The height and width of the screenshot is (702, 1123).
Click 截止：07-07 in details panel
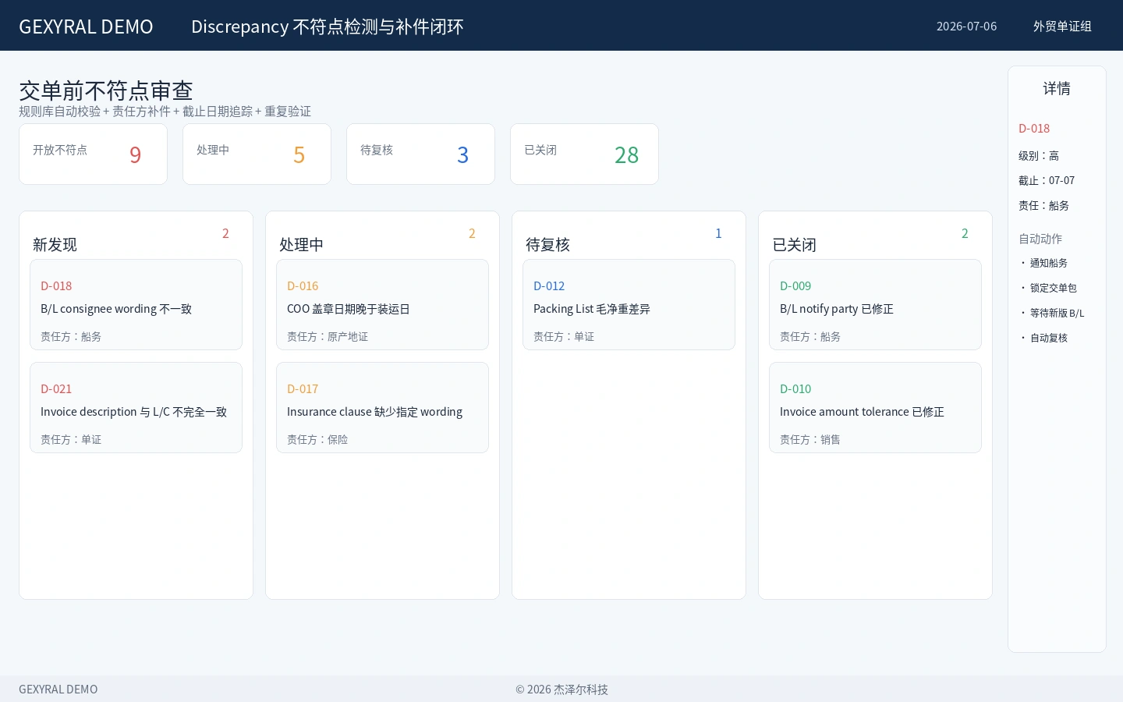point(1047,181)
